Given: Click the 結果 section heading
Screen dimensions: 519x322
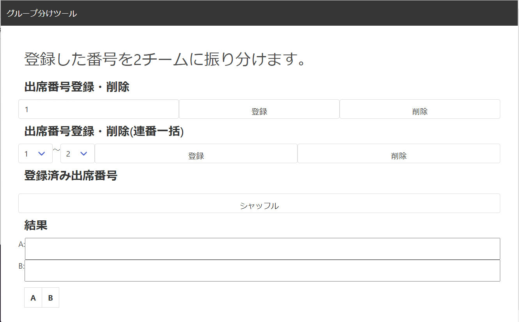Looking at the screenshot, I should (36, 225).
